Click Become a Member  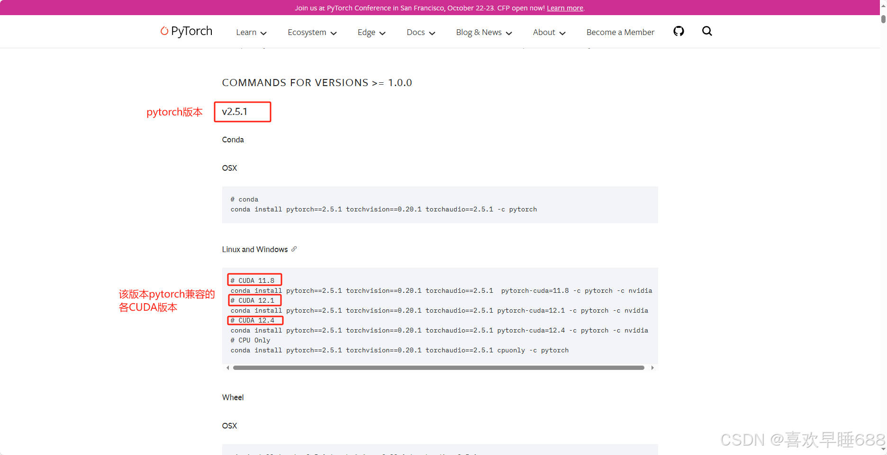pos(620,32)
